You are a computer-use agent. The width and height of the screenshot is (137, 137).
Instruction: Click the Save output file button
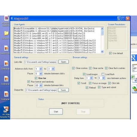click(63, 90)
